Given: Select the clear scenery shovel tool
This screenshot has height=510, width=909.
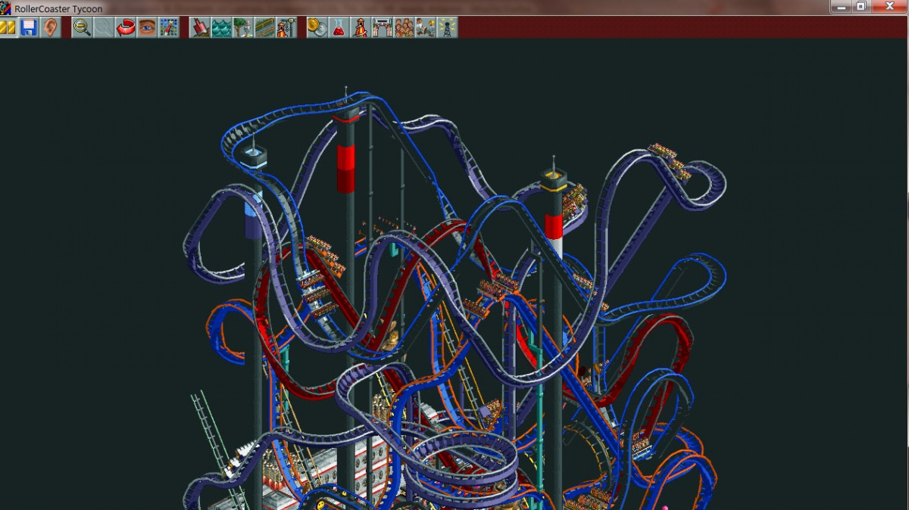Looking at the screenshot, I should pos(198,29).
